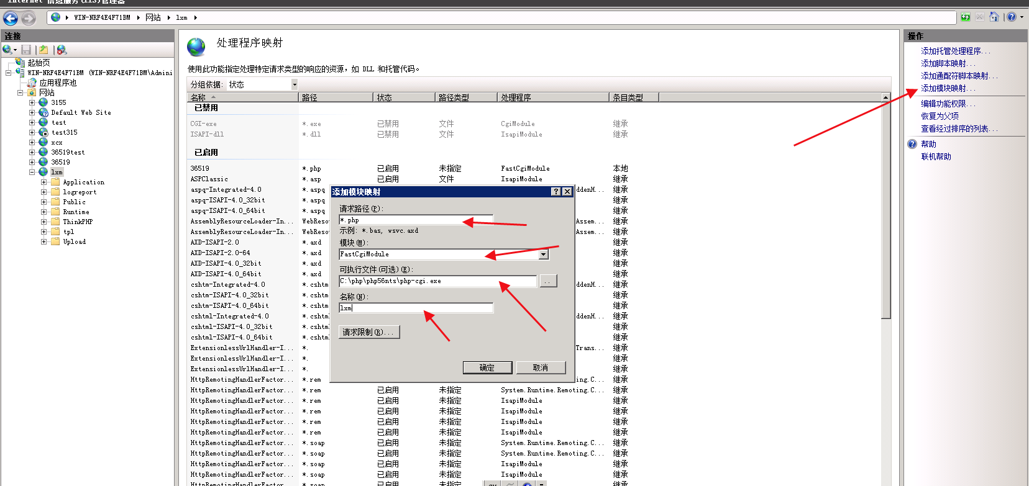Click the logreport folder icon

tap(55, 192)
